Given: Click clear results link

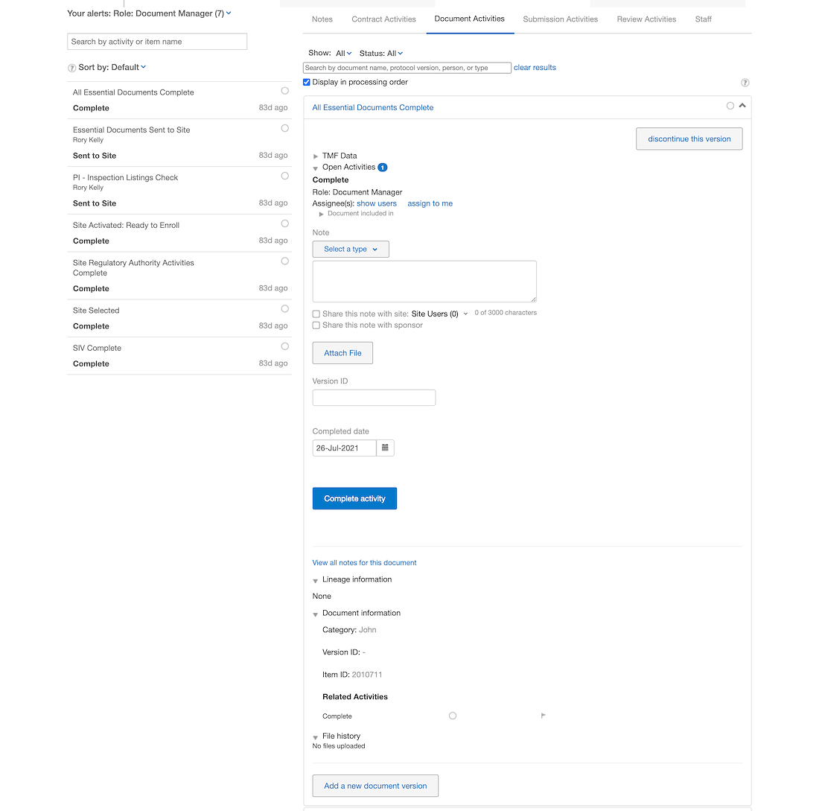Looking at the screenshot, I should [535, 68].
